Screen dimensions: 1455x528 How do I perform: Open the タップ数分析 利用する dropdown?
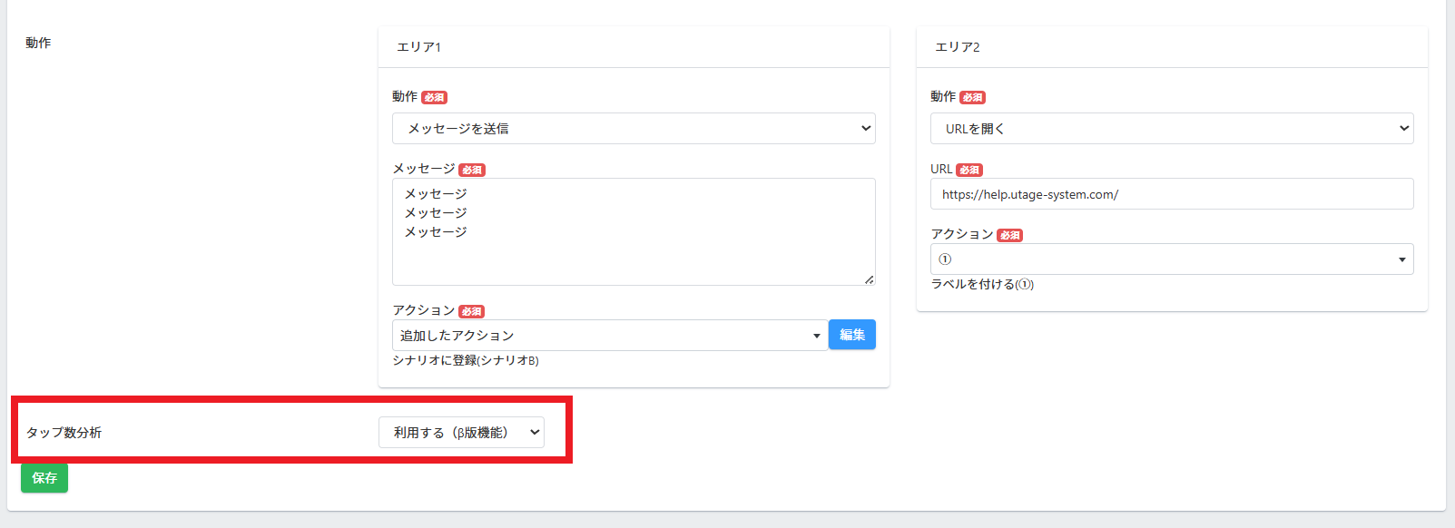(461, 432)
